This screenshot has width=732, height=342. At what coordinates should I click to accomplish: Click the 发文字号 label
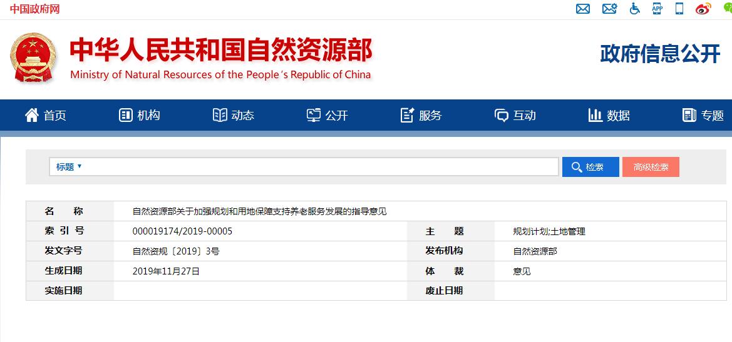click(63, 251)
